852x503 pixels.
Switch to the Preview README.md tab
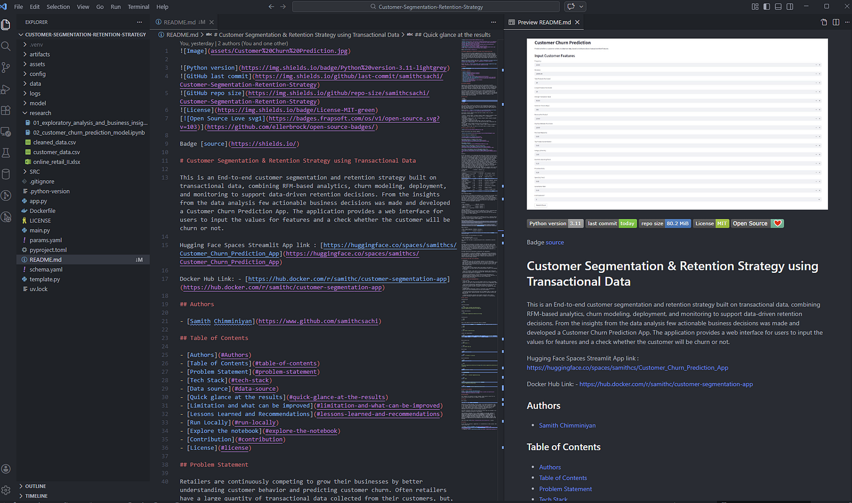pos(544,23)
